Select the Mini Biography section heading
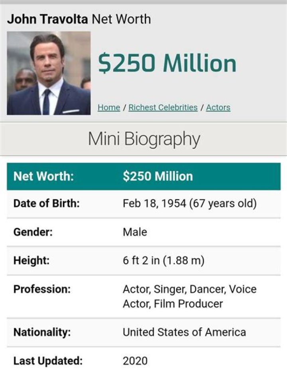This screenshot has width=287, height=383. tap(143, 139)
